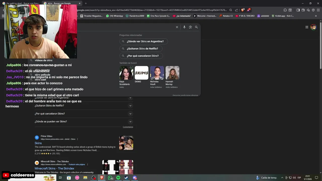
Task: Open the Prime Video Skins result thumbnail
Action: click(126, 143)
